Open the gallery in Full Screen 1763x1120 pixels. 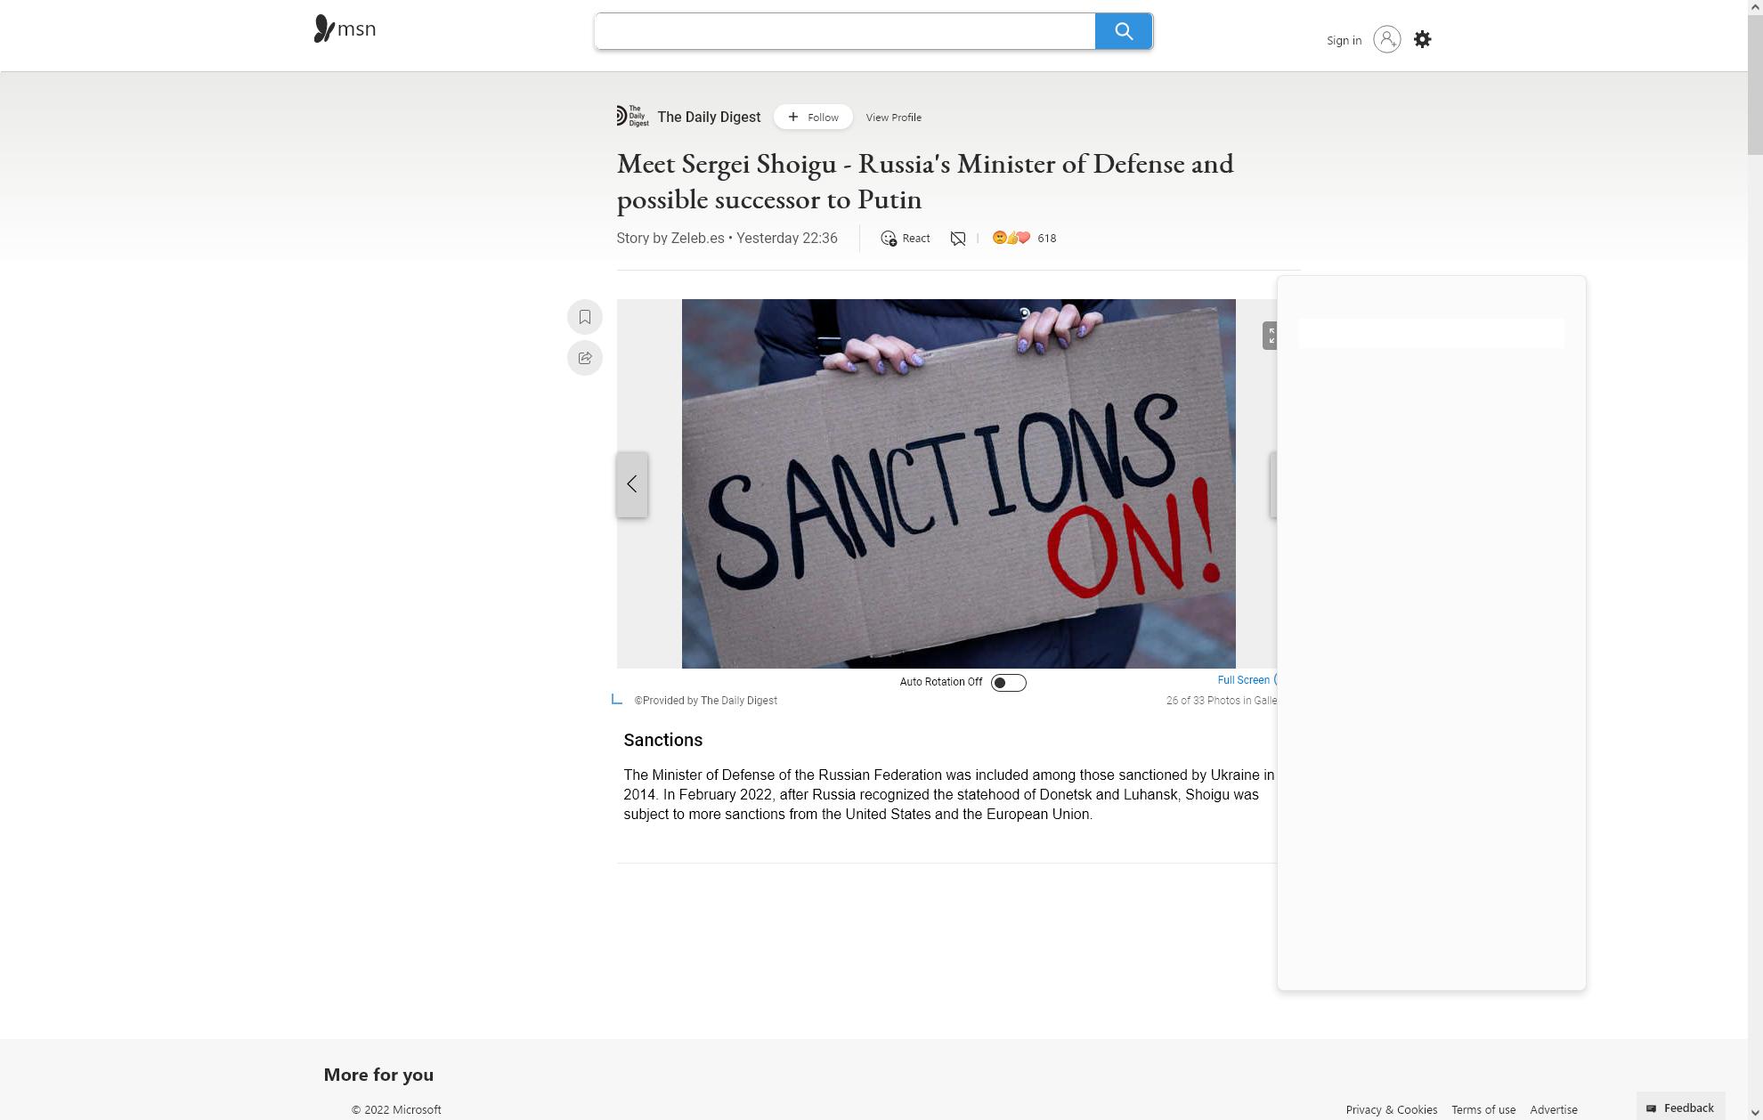(x=1243, y=679)
